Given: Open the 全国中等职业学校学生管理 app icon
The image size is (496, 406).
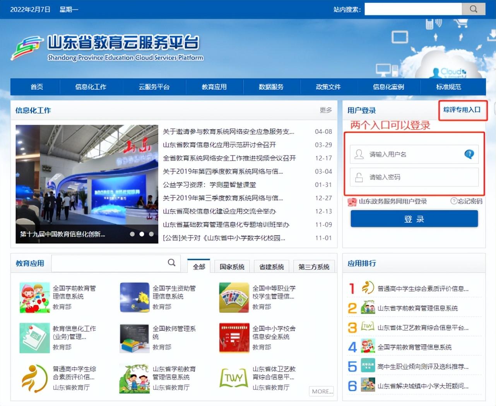Looking at the screenshot, I should point(234,297).
